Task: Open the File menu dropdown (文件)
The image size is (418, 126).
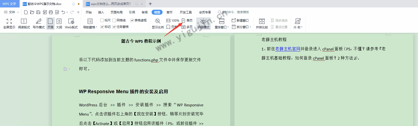Action: coord(12,12)
